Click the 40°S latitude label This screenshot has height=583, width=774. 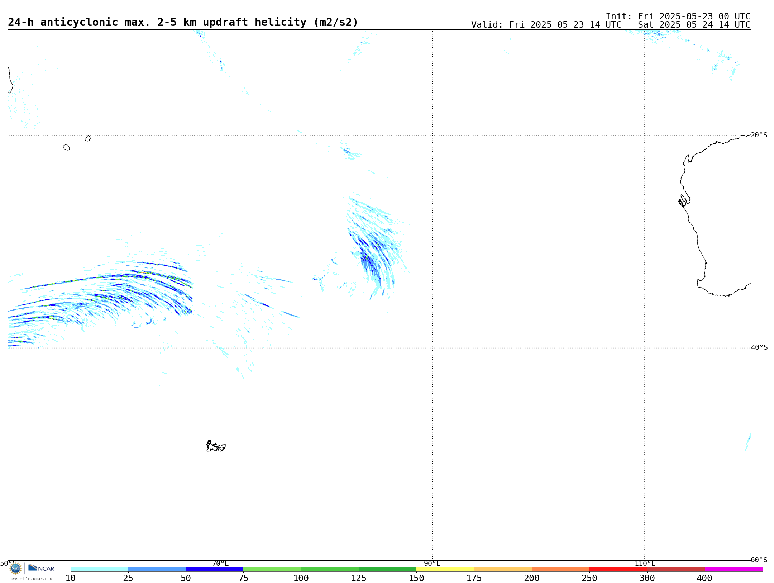coord(759,347)
